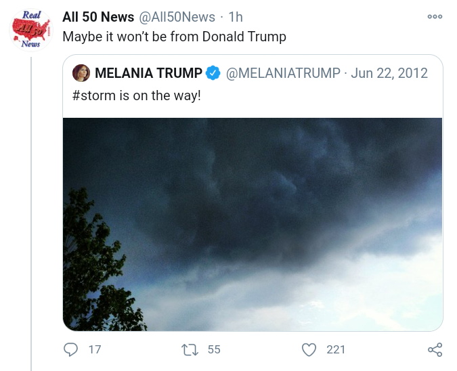The image size is (457, 371).
Task: Click the retweet count 55
Action: click(x=214, y=349)
